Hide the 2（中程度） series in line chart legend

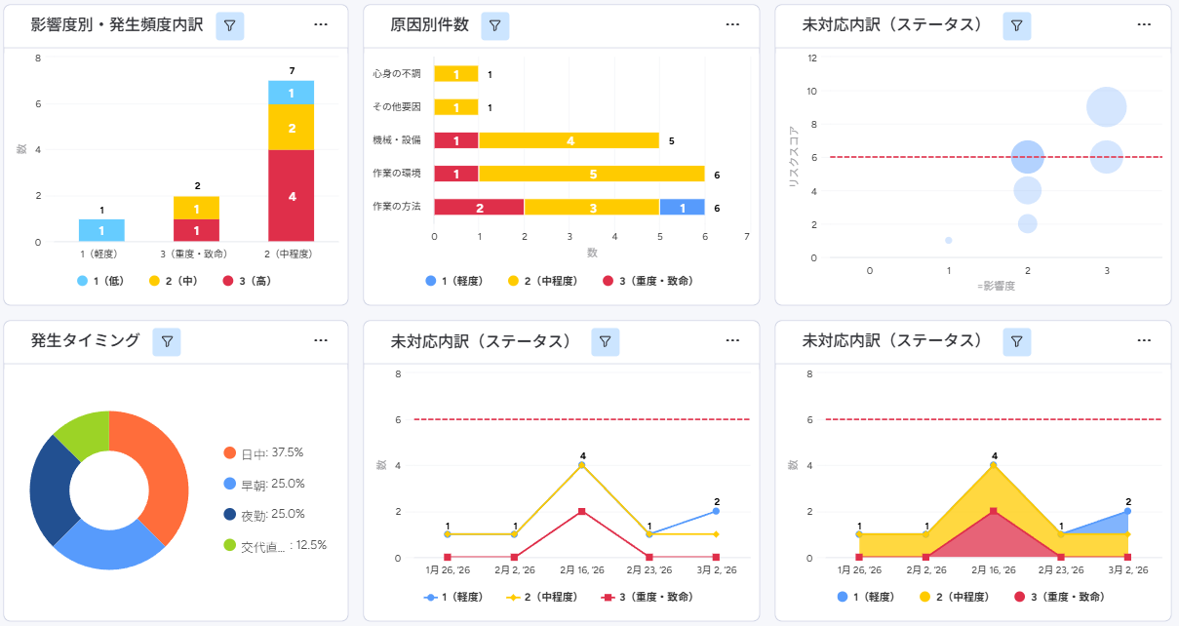coord(542,597)
